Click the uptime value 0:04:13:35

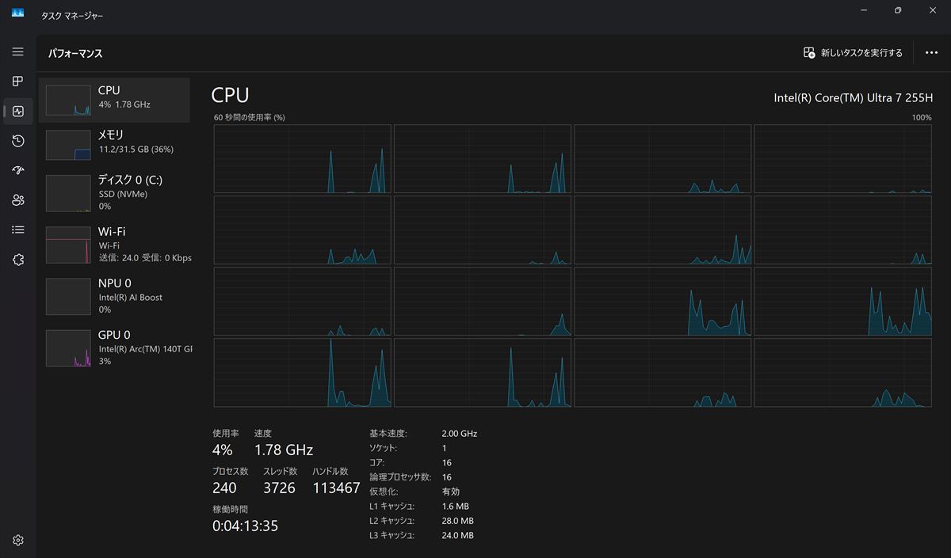click(245, 526)
